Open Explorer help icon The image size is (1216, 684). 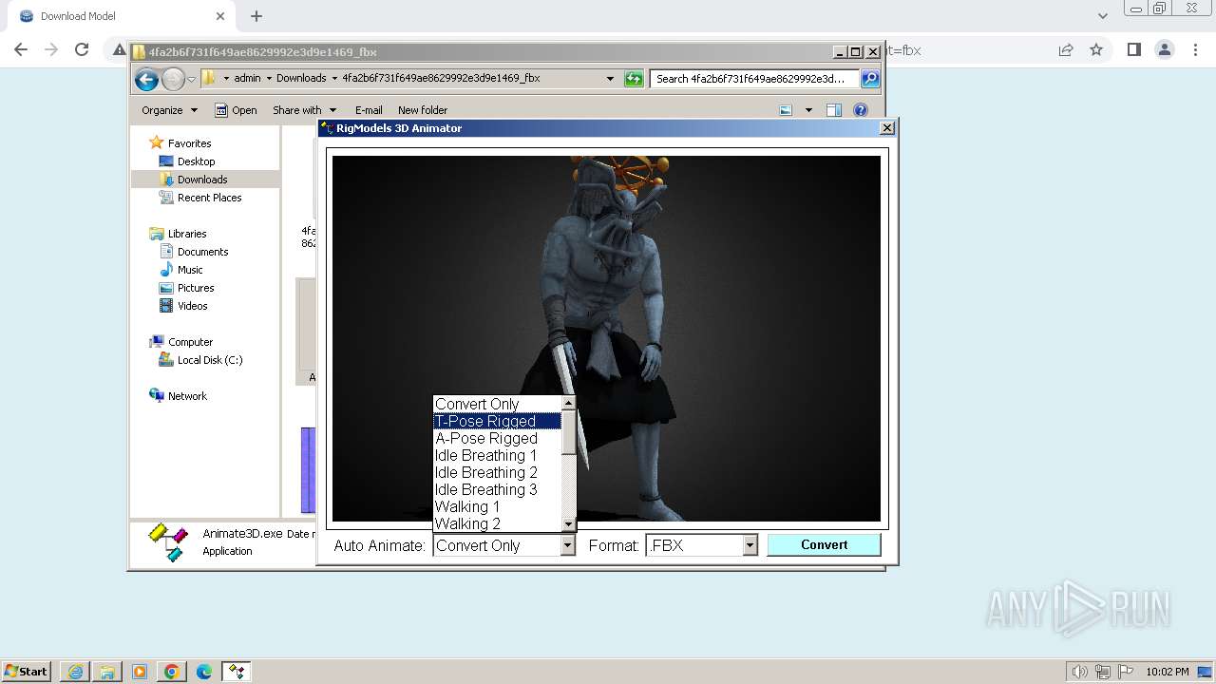pos(861,110)
